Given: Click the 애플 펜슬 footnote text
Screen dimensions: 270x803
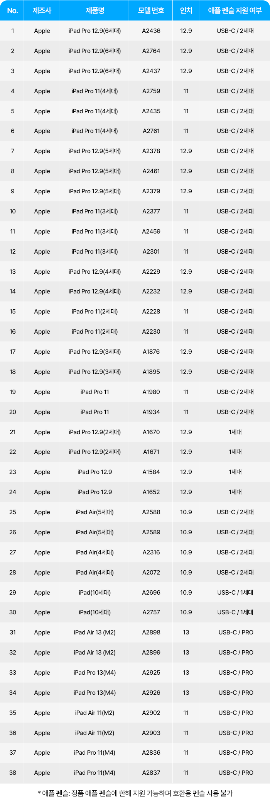Looking at the screenshot, I should point(135,793).
